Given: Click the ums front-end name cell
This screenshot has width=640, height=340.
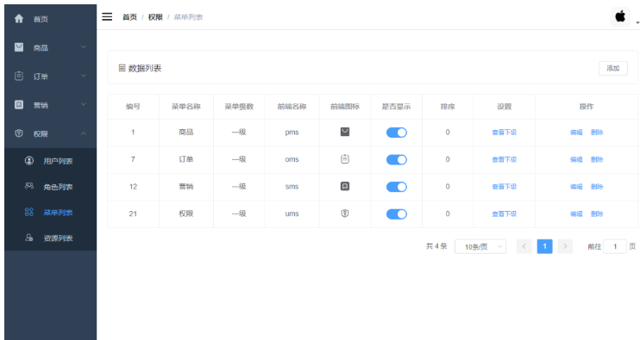Looking at the screenshot, I should [292, 213].
